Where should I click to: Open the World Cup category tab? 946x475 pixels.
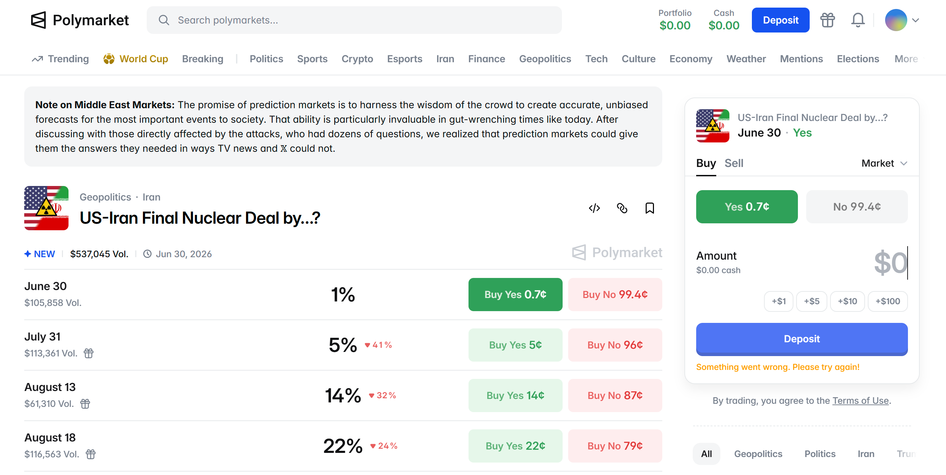click(136, 59)
